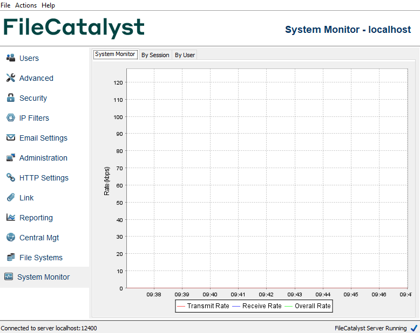Click the 09:38 time axis label
Viewport: 420px width, 333px height.
tap(154, 294)
